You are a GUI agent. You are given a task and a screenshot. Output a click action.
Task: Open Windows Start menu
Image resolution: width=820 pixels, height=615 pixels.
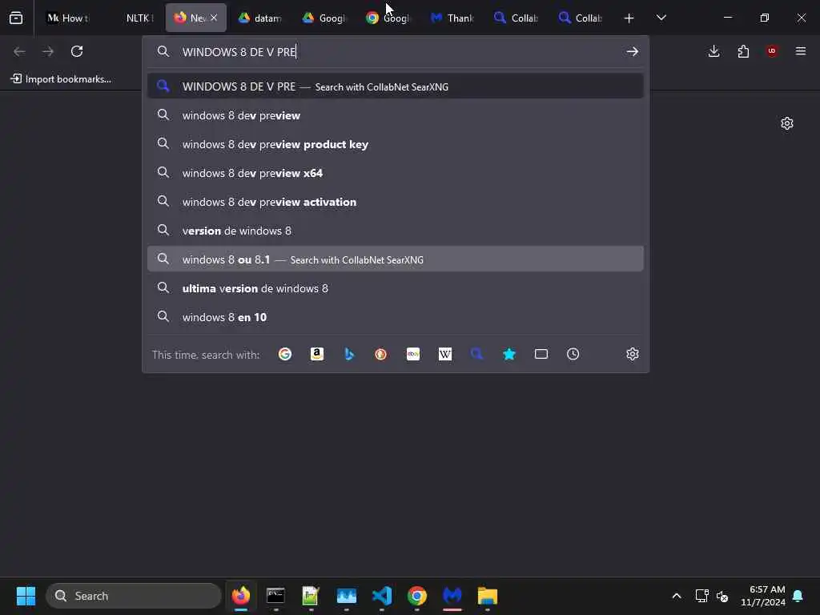pos(26,596)
